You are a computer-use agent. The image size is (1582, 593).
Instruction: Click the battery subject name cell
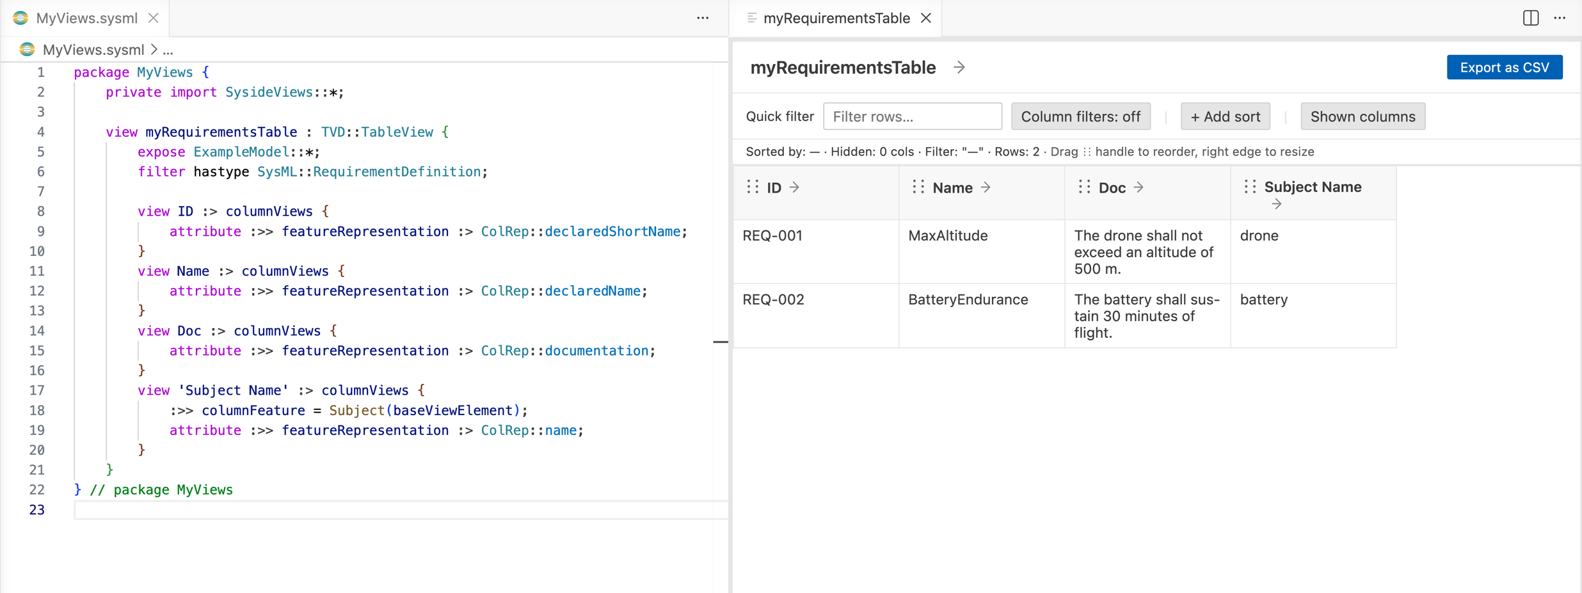pyautogui.click(x=1313, y=315)
